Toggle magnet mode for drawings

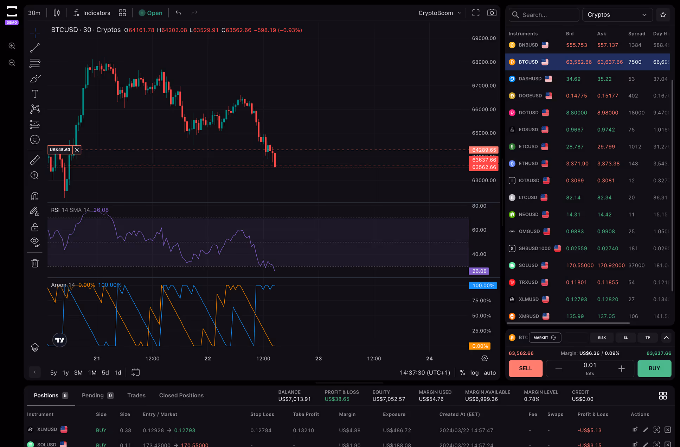(35, 196)
